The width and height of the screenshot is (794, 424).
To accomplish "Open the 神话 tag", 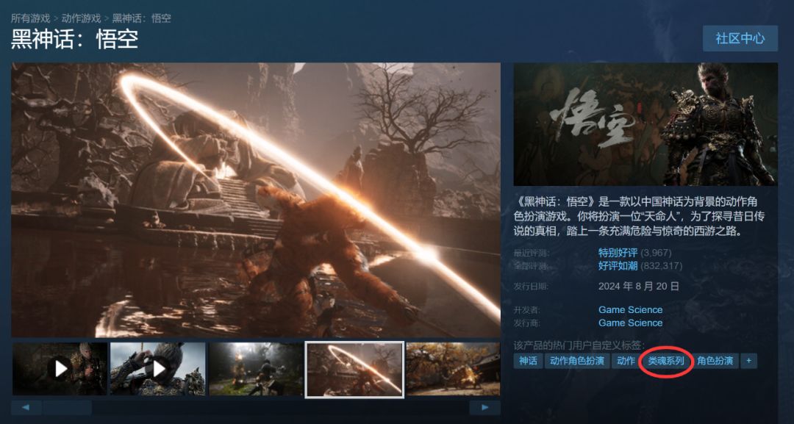I will (528, 361).
